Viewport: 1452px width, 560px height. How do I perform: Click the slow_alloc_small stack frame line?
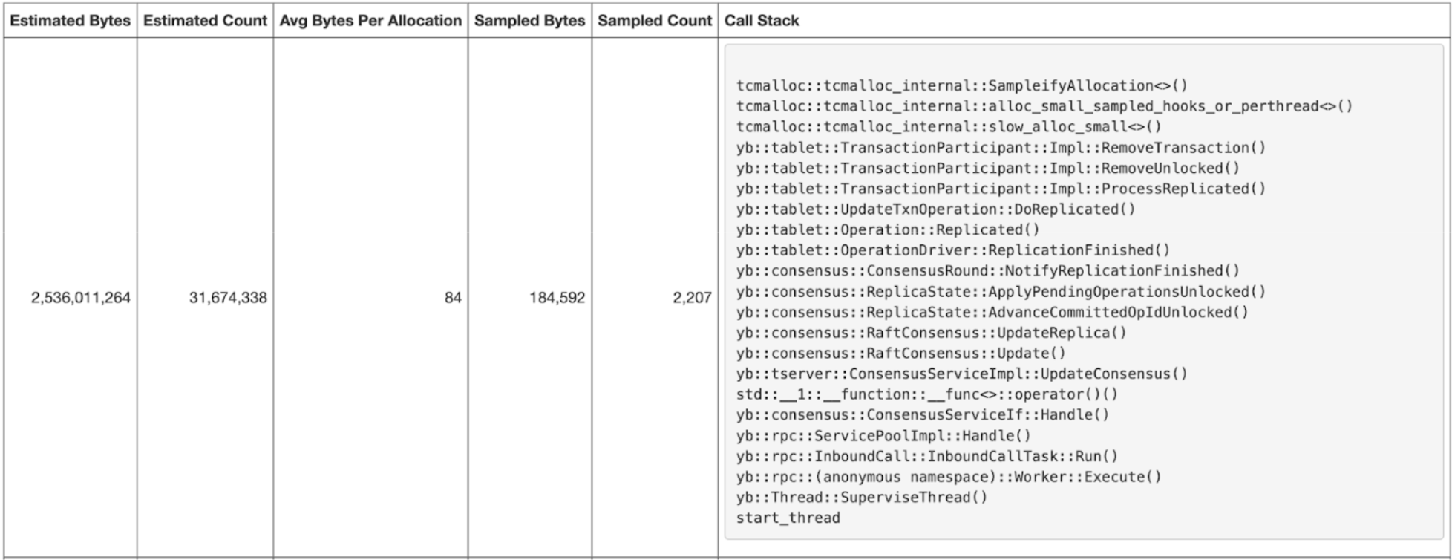point(949,127)
